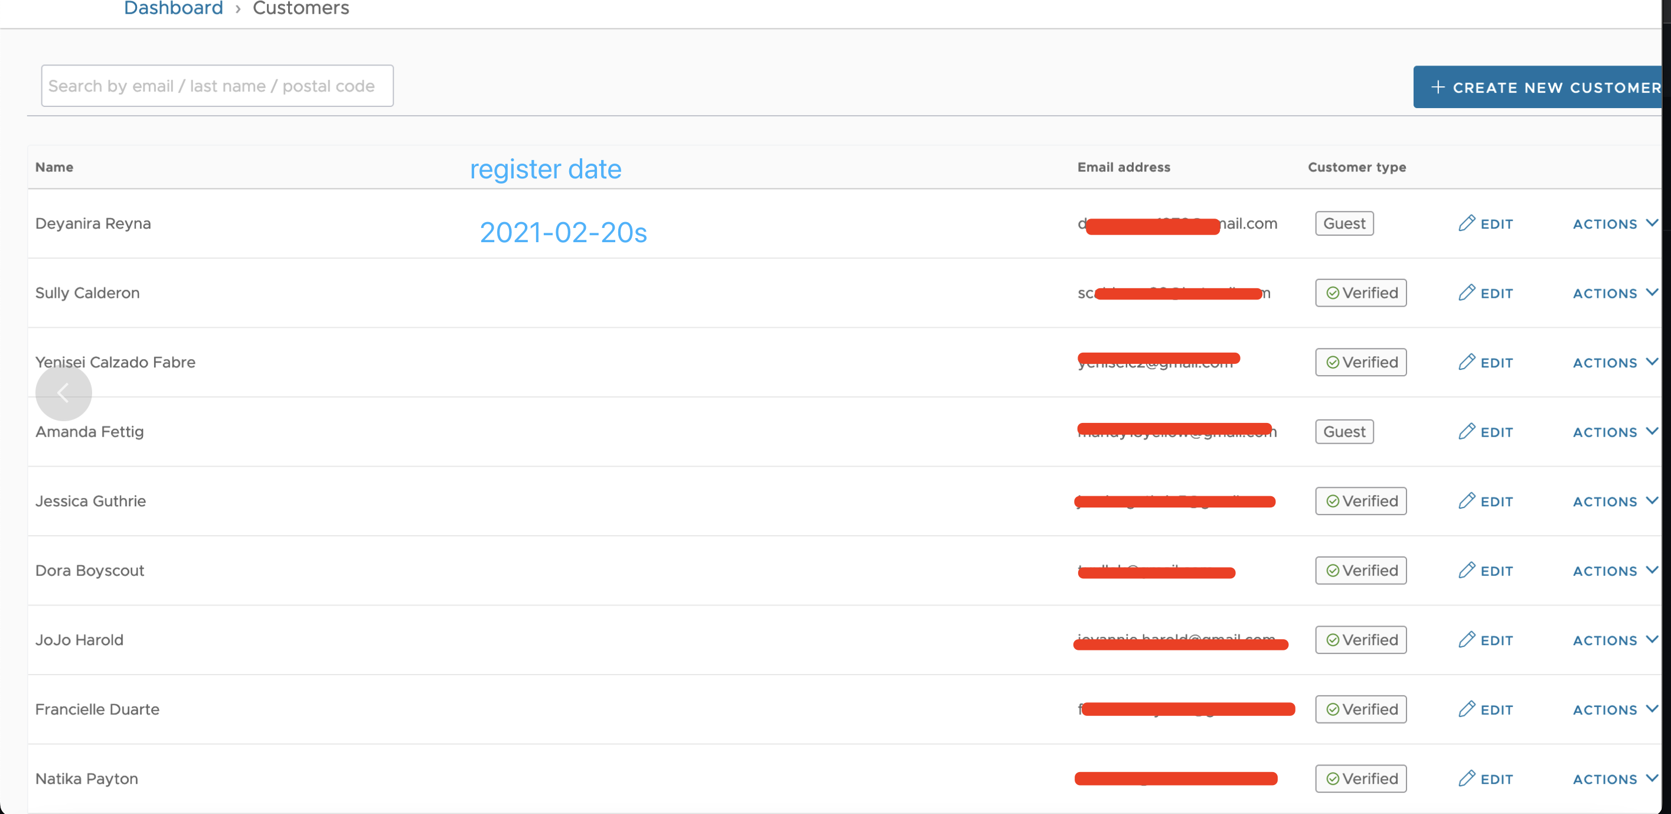This screenshot has width=1671, height=814.
Task: Expand the Actions menu for Sully Calderon
Action: coord(1614,293)
